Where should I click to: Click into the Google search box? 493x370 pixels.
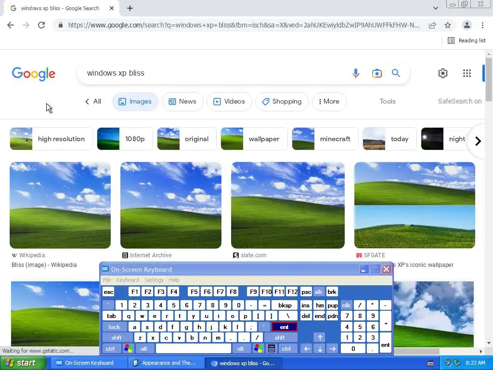click(214, 73)
